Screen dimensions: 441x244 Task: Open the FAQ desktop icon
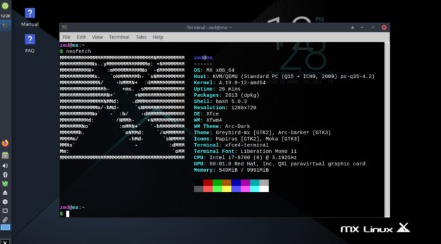[30, 44]
